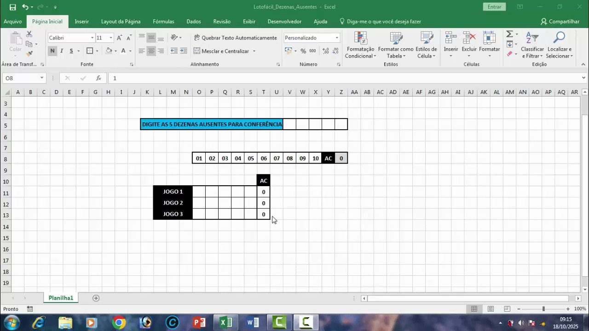Click the Entrar sign-in button

point(494,7)
